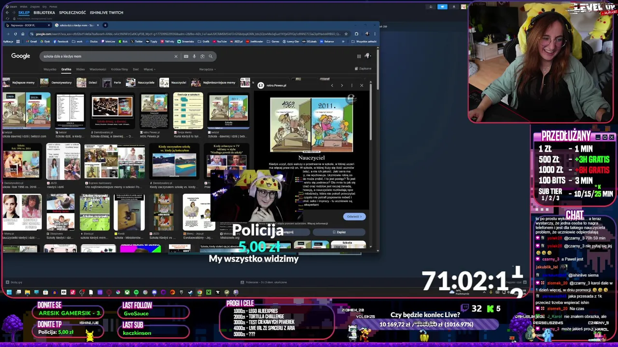Screen dimensions: 618x347
Task: Open Spotify from taskbar
Action: [136, 292]
